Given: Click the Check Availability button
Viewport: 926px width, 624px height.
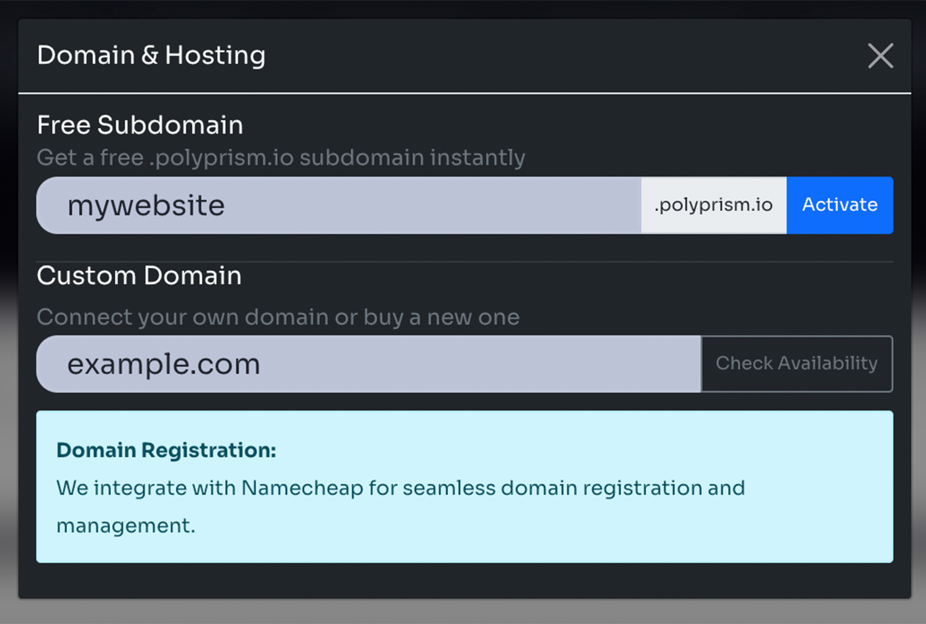Looking at the screenshot, I should 797,363.
